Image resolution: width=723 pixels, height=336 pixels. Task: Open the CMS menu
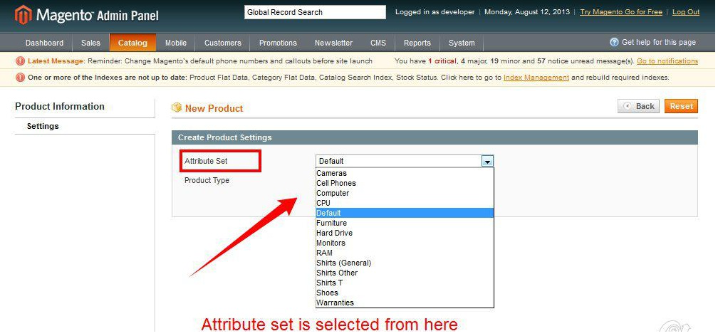click(x=378, y=43)
